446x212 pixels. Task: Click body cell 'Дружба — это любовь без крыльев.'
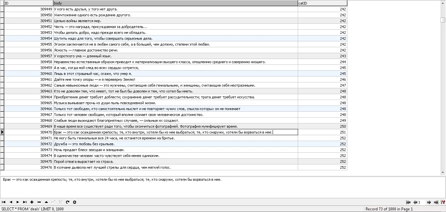pyautogui.click(x=176, y=144)
